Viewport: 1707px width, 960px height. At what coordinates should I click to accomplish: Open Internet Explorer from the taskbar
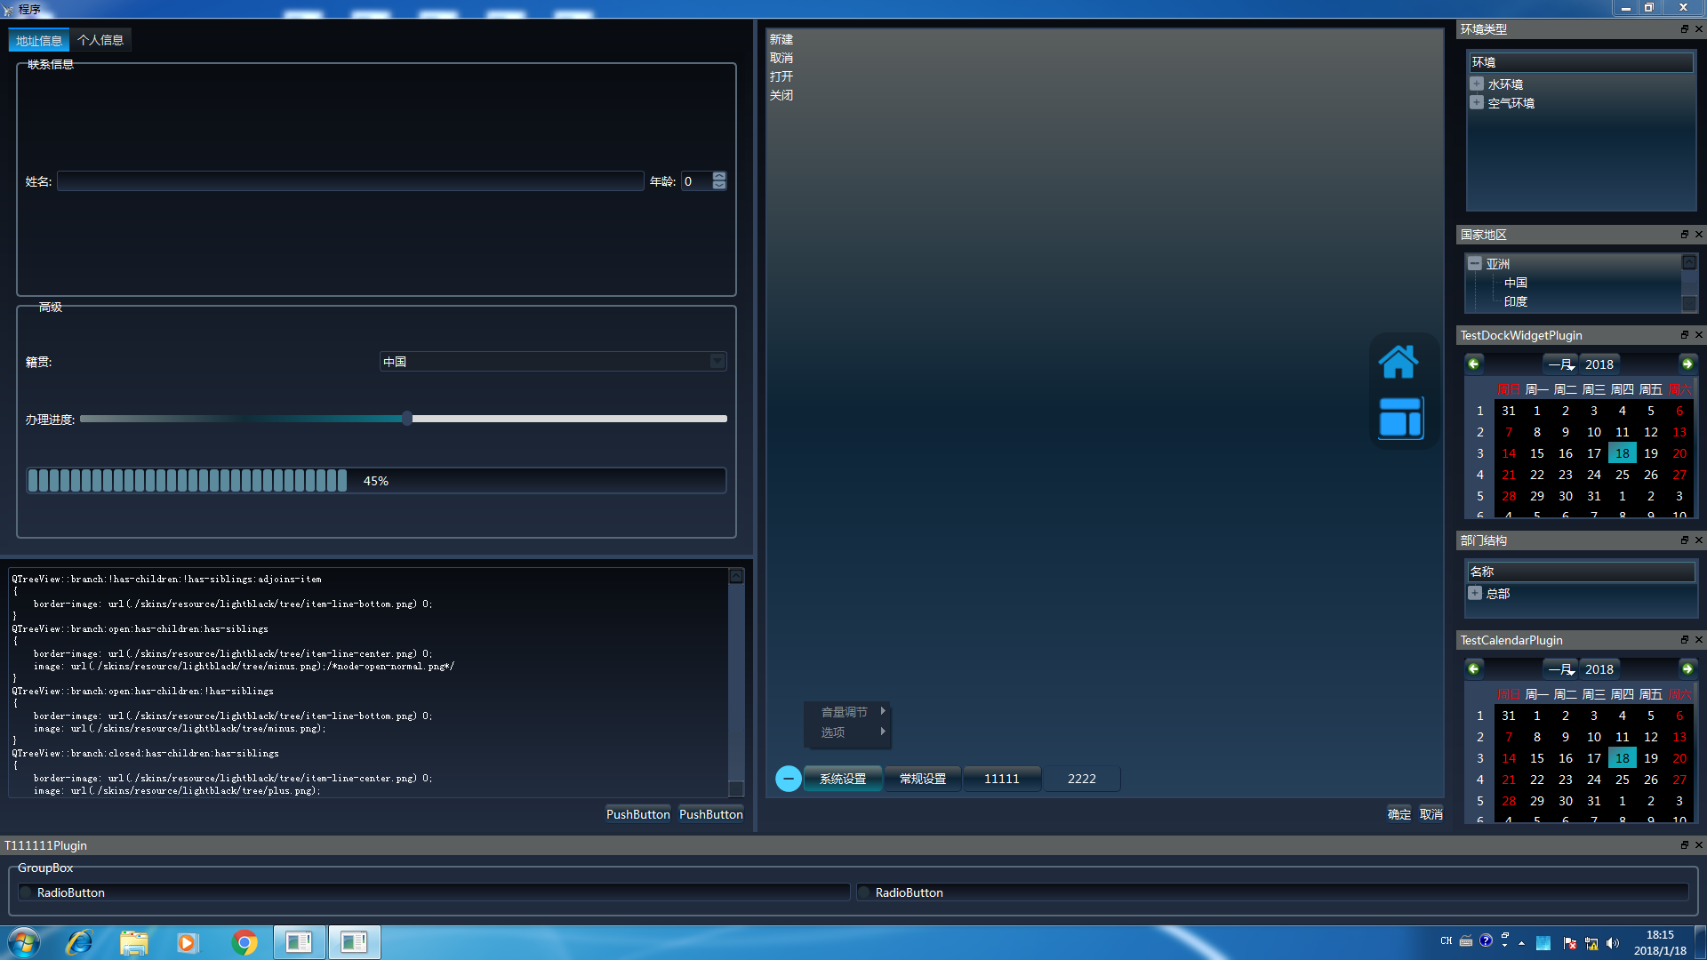(x=80, y=942)
